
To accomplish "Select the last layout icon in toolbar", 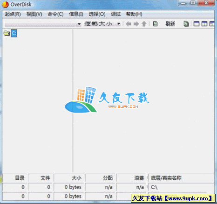I will tap(212, 24).
